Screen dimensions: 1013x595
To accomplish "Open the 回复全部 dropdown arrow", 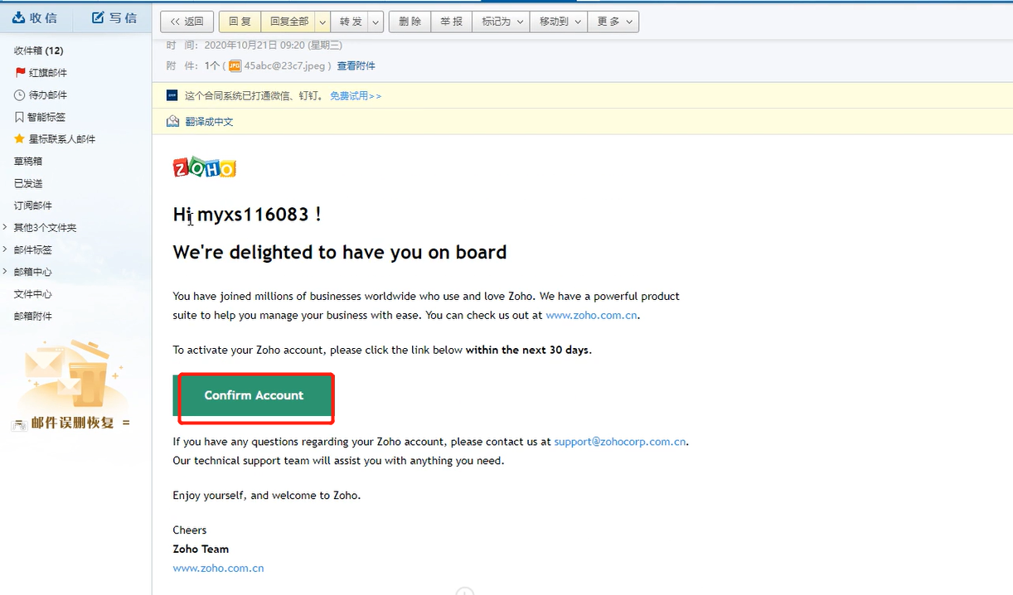I will pos(322,22).
